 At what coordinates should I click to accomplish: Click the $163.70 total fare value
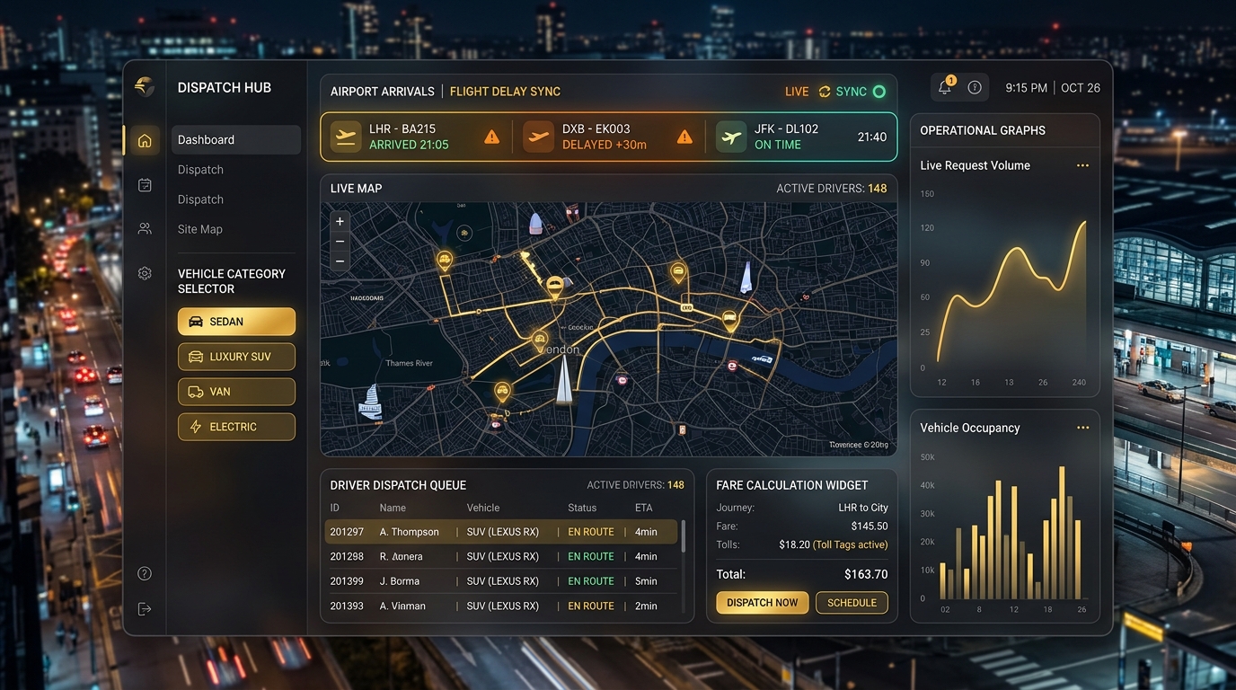[x=866, y=574]
